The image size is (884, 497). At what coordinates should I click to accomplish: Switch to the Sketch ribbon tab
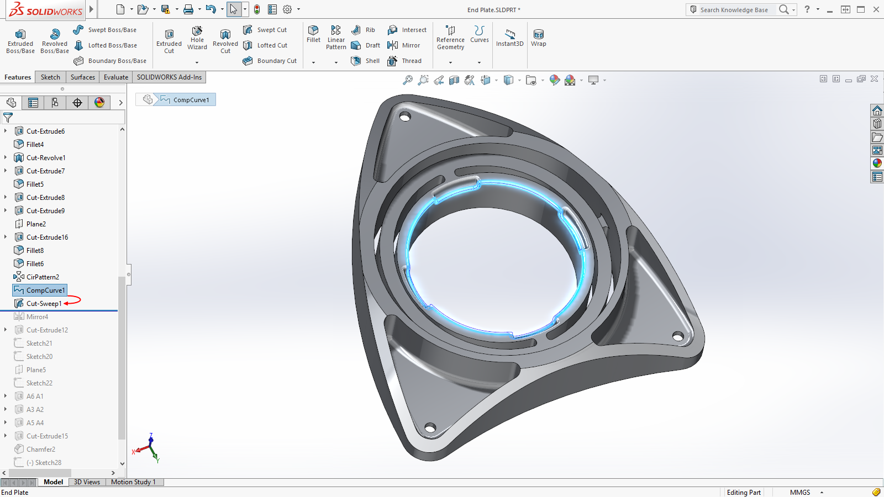click(50, 77)
